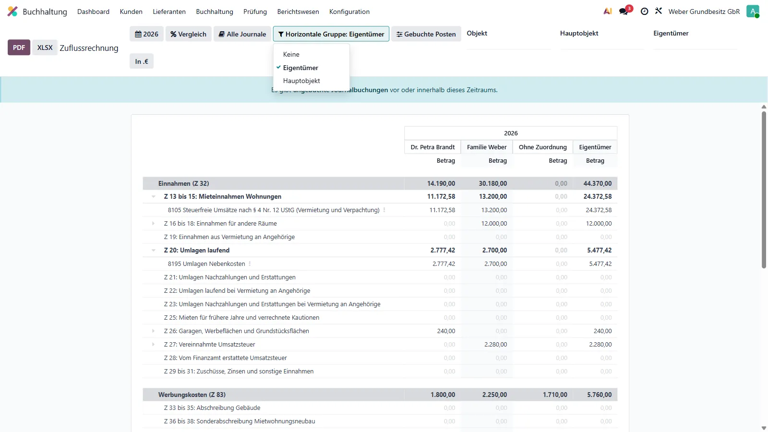Open the Gebuchte Posten options
Screen dimensions: 768x432
click(426, 34)
